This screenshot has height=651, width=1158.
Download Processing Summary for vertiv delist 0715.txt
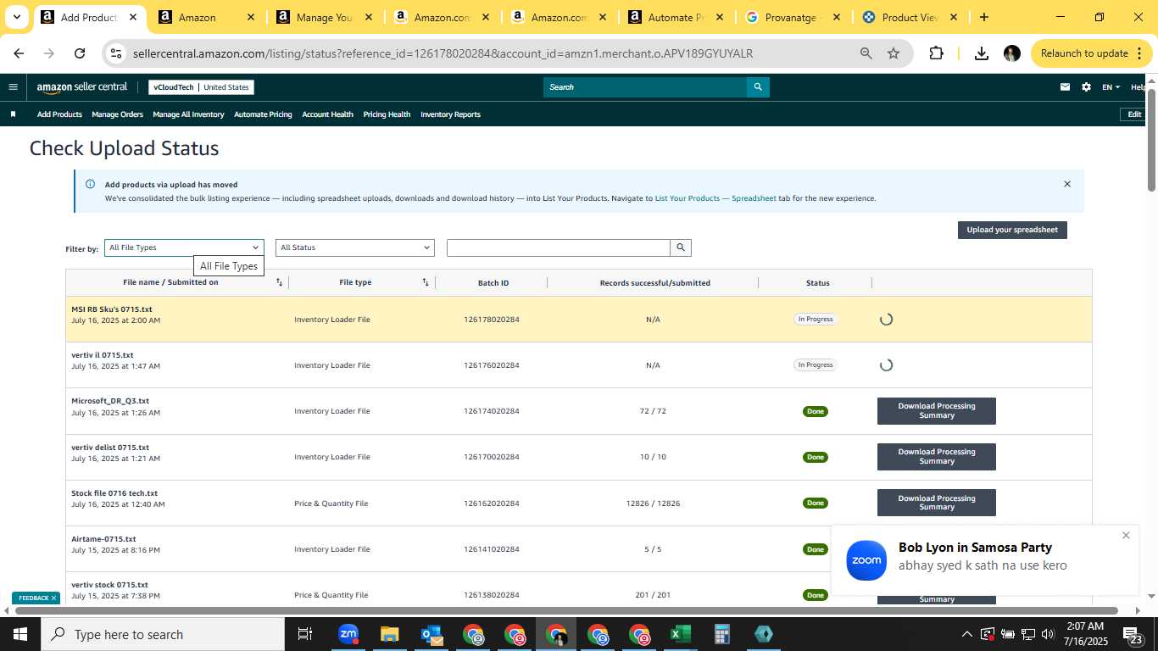click(937, 457)
